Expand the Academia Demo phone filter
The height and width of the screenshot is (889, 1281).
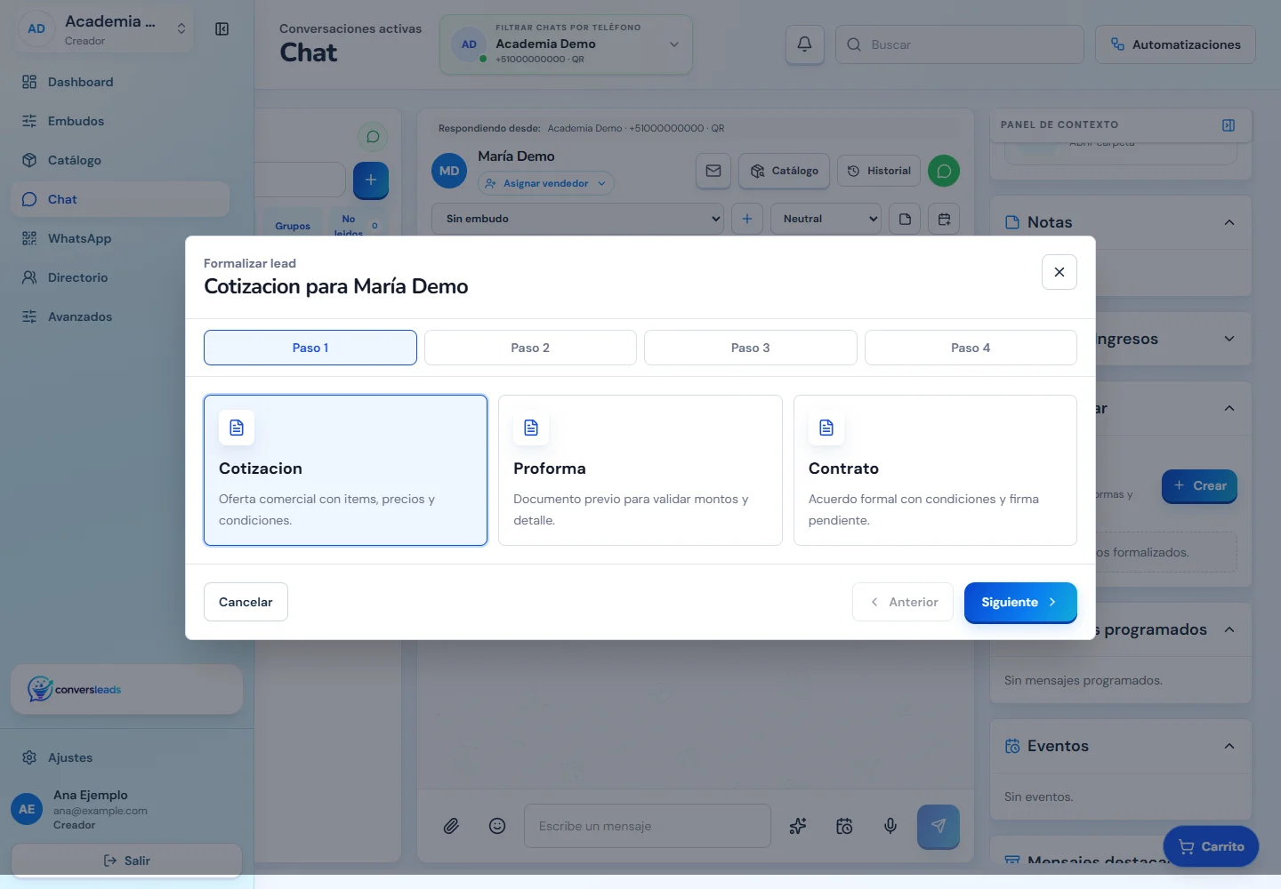pos(566,44)
